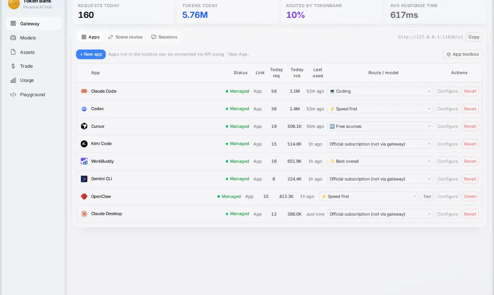This screenshot has height=295, width=494.
Task: Switch to the Sessions tab
Action: [164, 37]
